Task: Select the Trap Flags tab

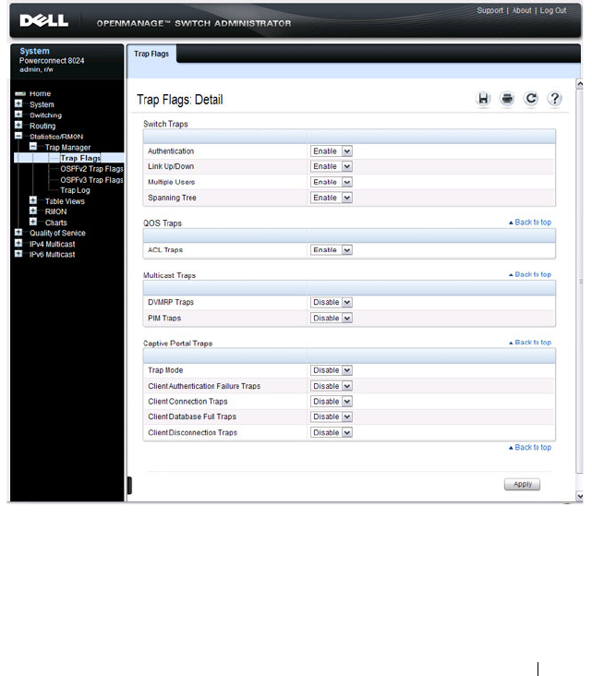Action: tap(151, 54)
